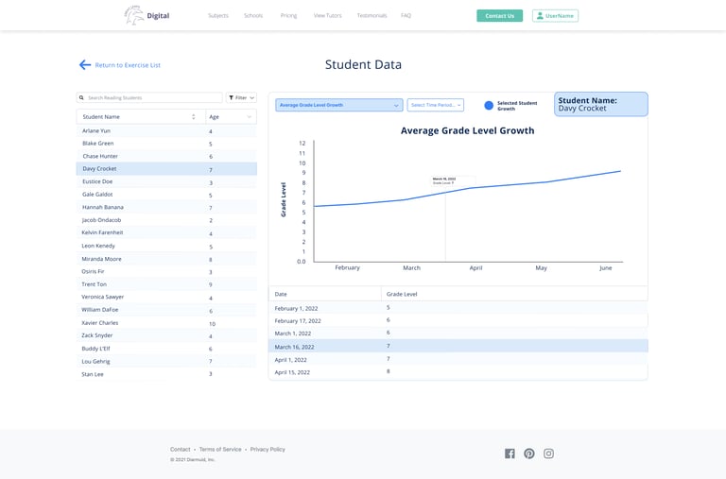Viewport: 726px width, 479px height.
Task: Open Average Grade Level Growth dropdown
Action: 339,105
